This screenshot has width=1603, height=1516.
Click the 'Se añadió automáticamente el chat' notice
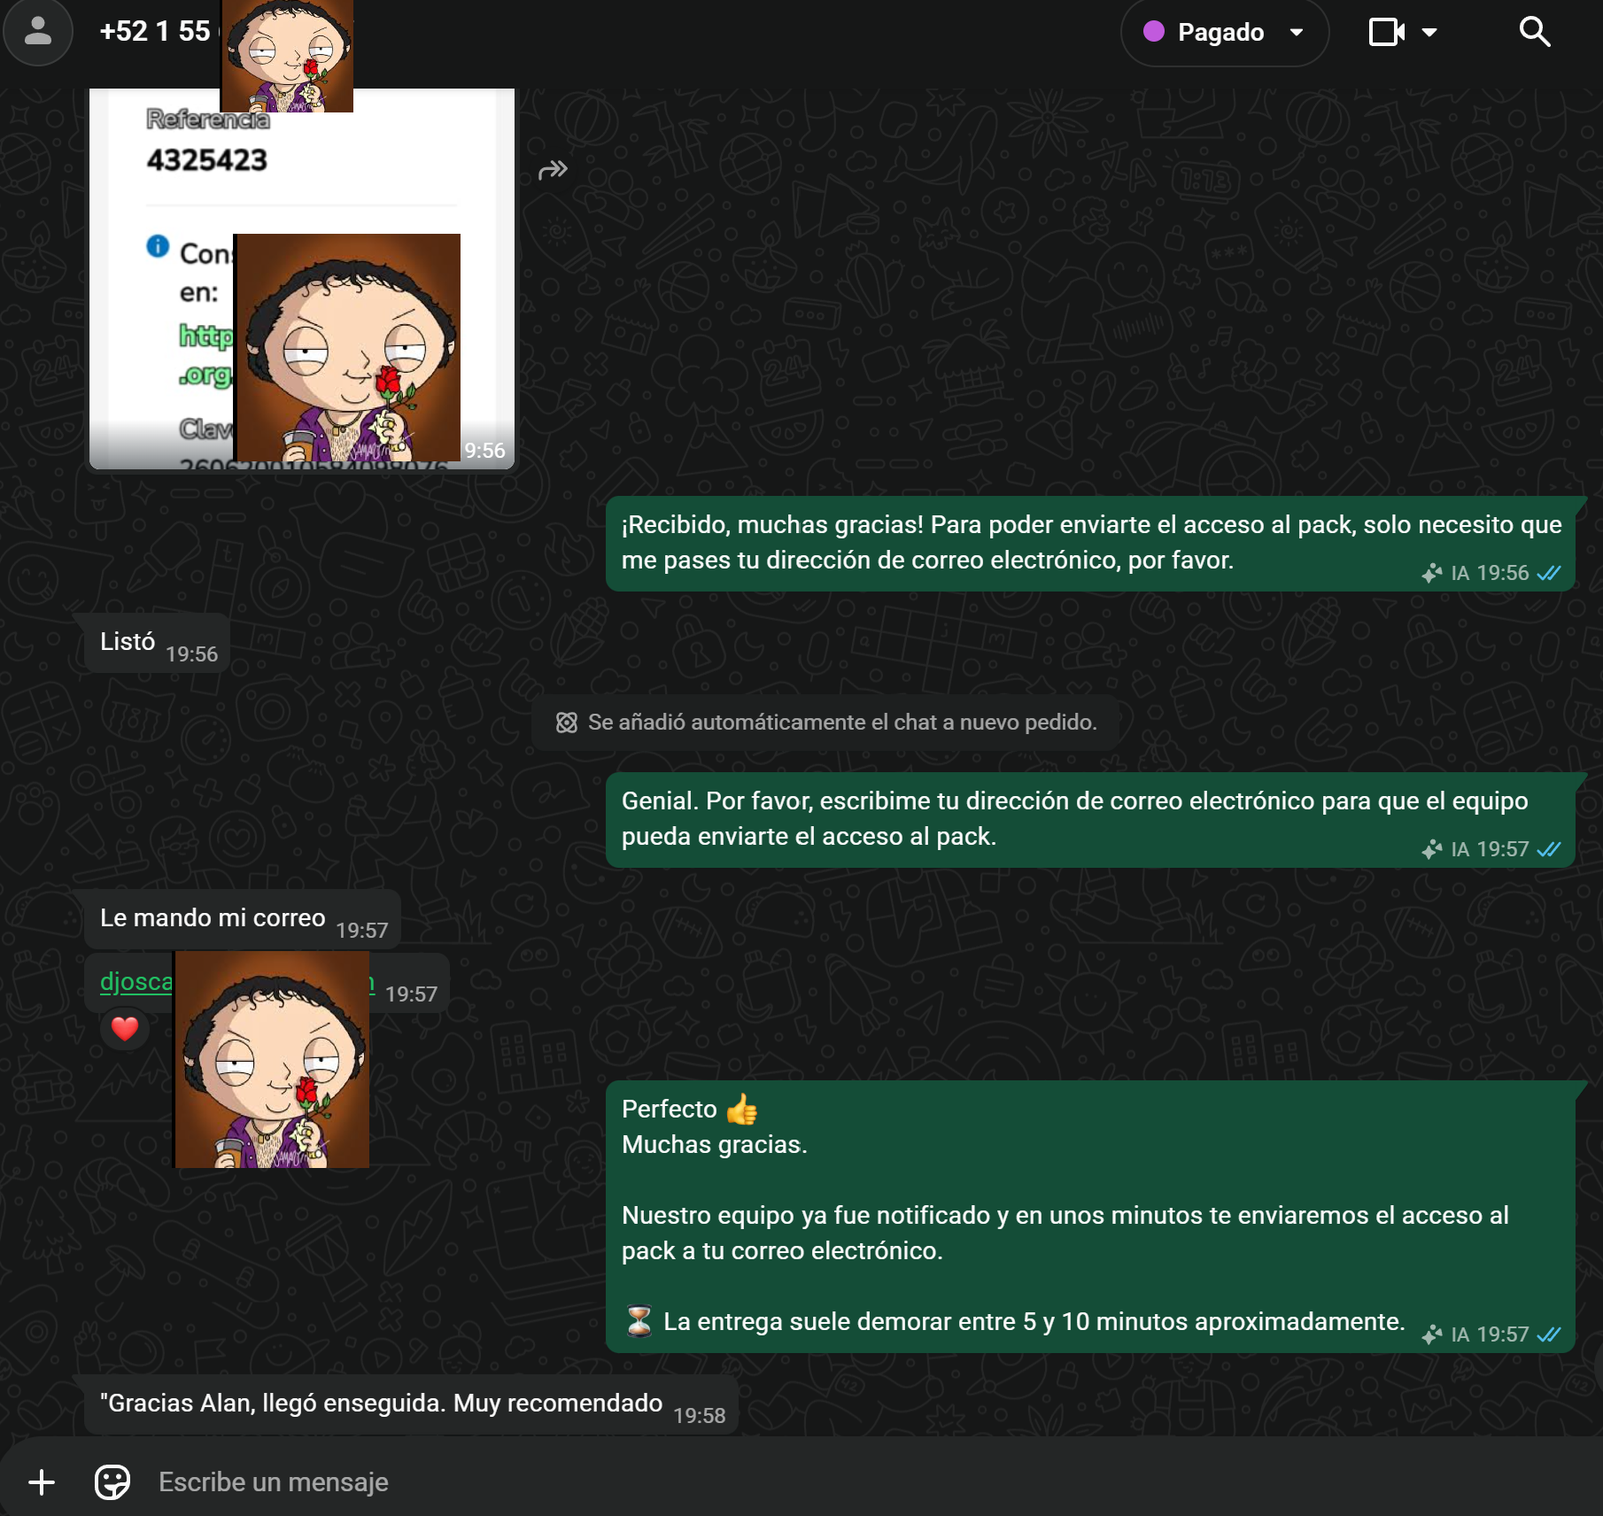[x=825, y=723]
